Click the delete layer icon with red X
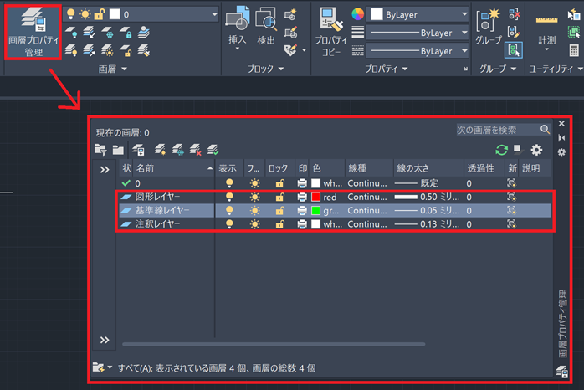 coord(195,150)
